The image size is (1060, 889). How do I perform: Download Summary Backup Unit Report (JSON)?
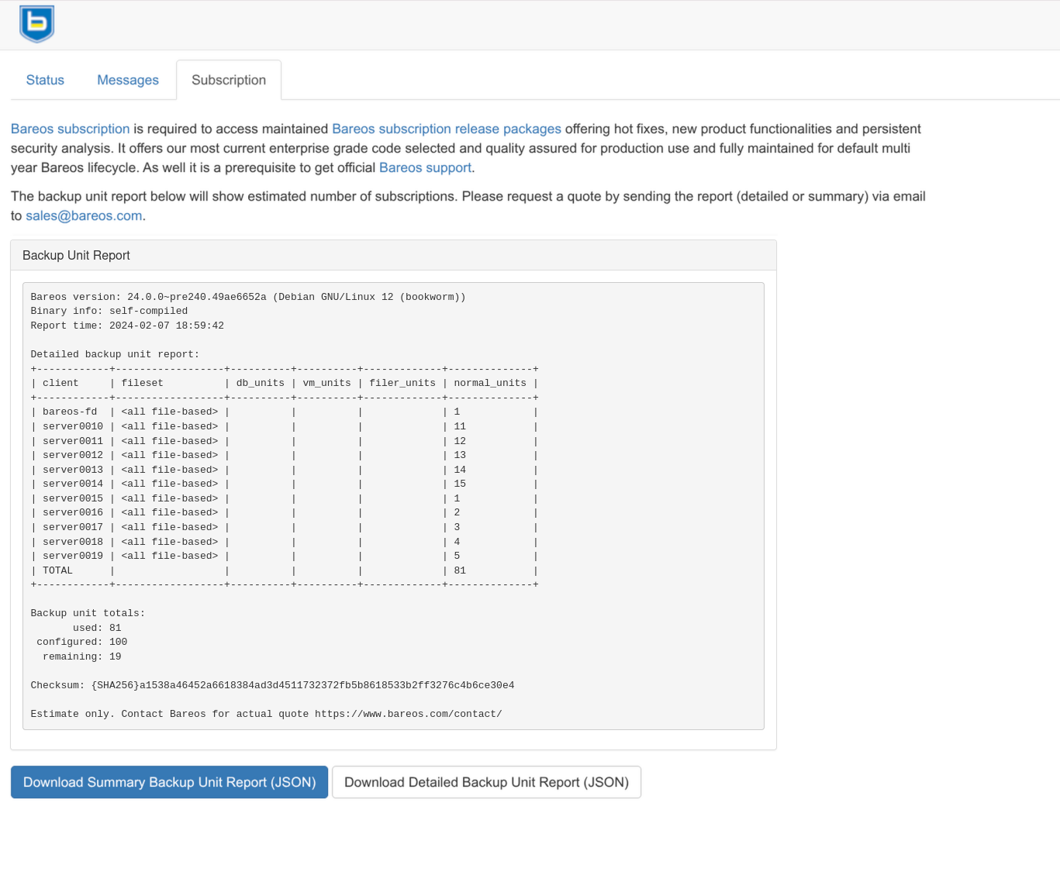169,782
